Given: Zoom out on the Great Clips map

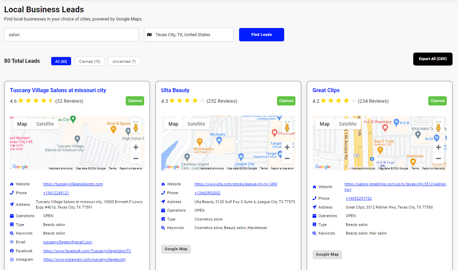Looking at the screenshot, I should pyautogui.click(x=438, y=158).
